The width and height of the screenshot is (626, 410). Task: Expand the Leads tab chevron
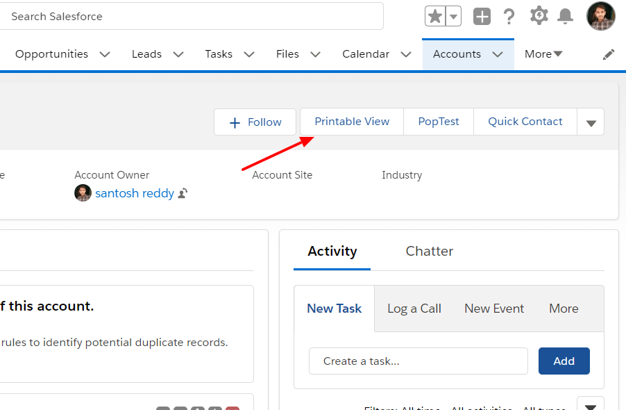click(x=178, y=54)
